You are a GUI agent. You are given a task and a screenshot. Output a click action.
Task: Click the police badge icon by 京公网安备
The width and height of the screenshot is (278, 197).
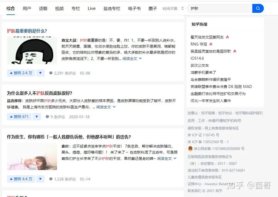click(x=190, y=148)
